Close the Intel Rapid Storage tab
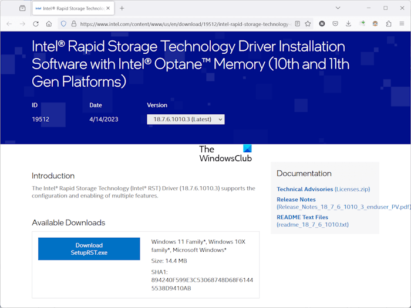The width and height of the screenshot is (411, 308). click(108, 8)
